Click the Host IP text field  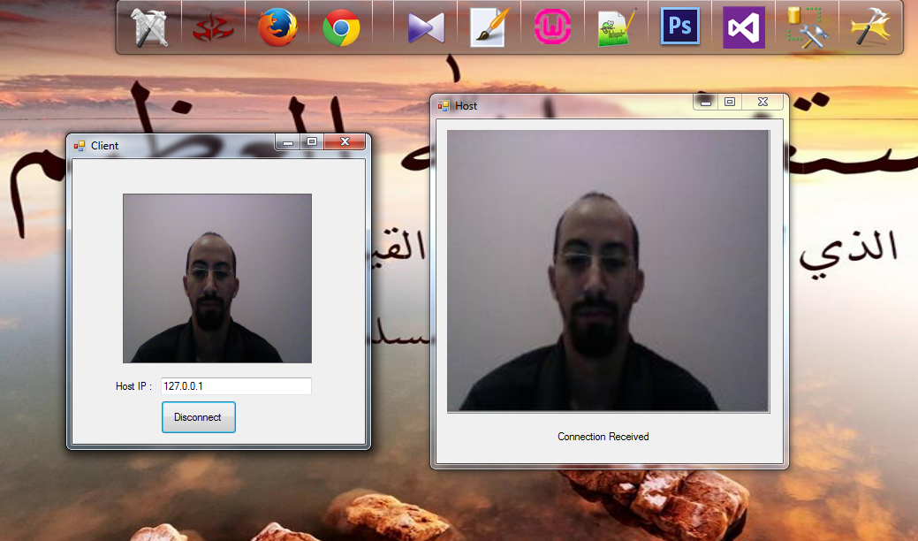pyautogui.click(x=235, y=386)
